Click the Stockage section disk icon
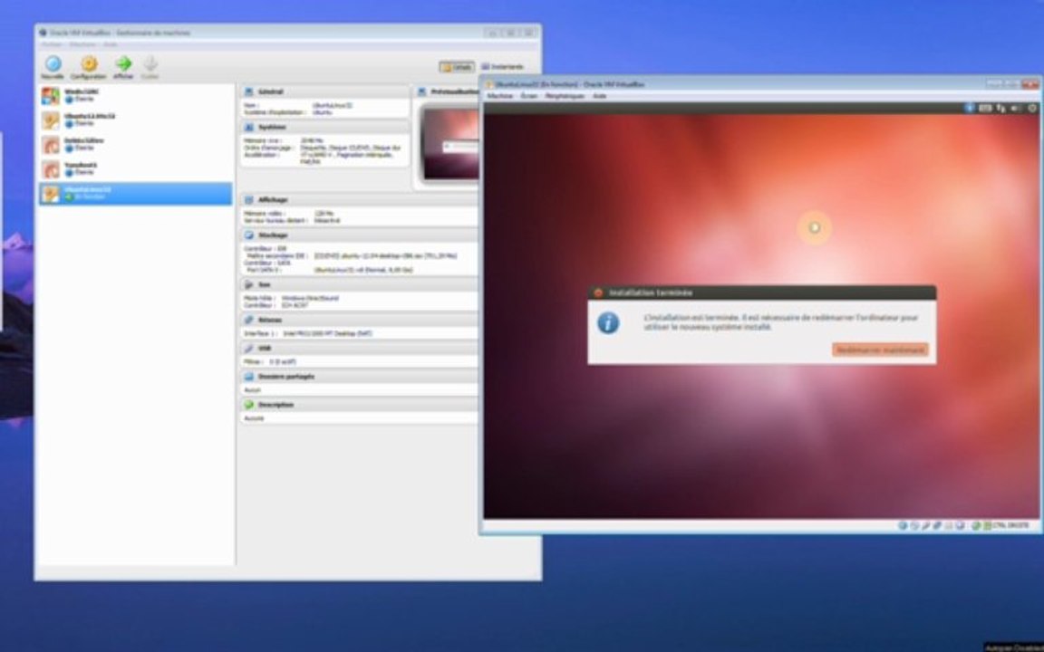Screen dimensions: 1044x652 click(x=249, y=235)
